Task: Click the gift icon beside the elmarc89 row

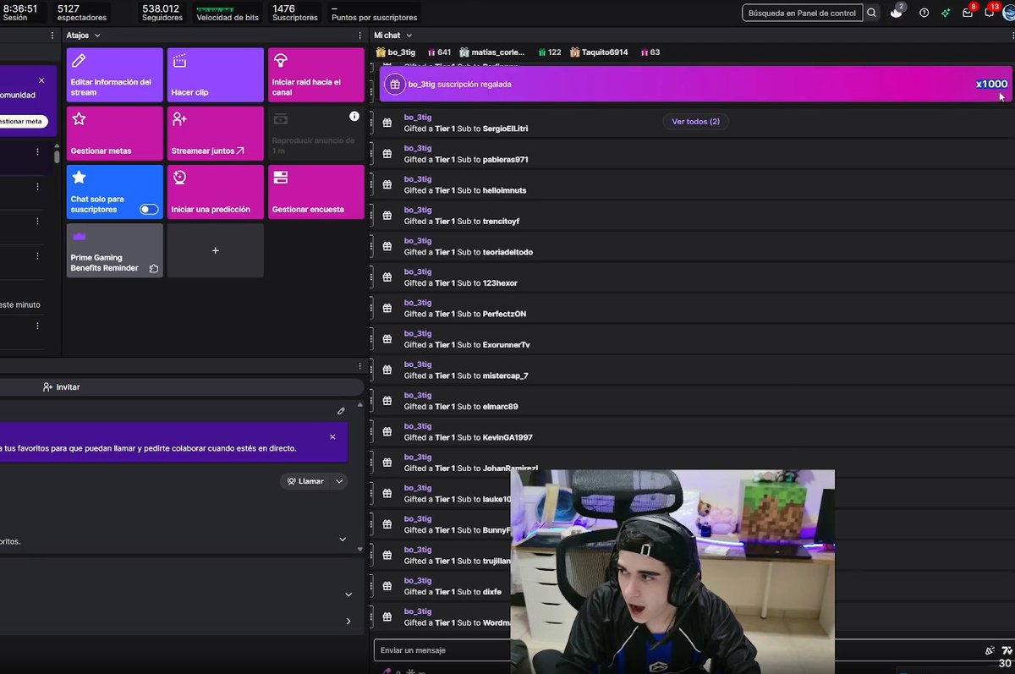Action: 387,401
